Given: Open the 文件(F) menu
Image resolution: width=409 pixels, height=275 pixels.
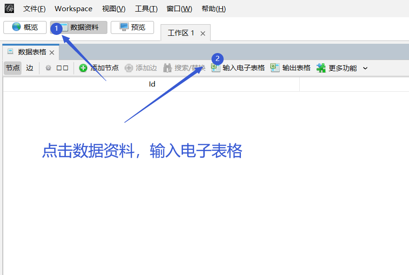Looking at the screenshot, I should pyautogui.click(x=34, y=8).
